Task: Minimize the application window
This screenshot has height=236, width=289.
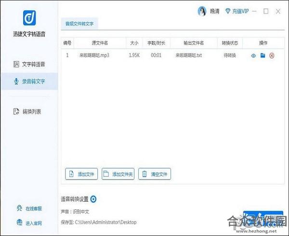Action: [254, 11]
